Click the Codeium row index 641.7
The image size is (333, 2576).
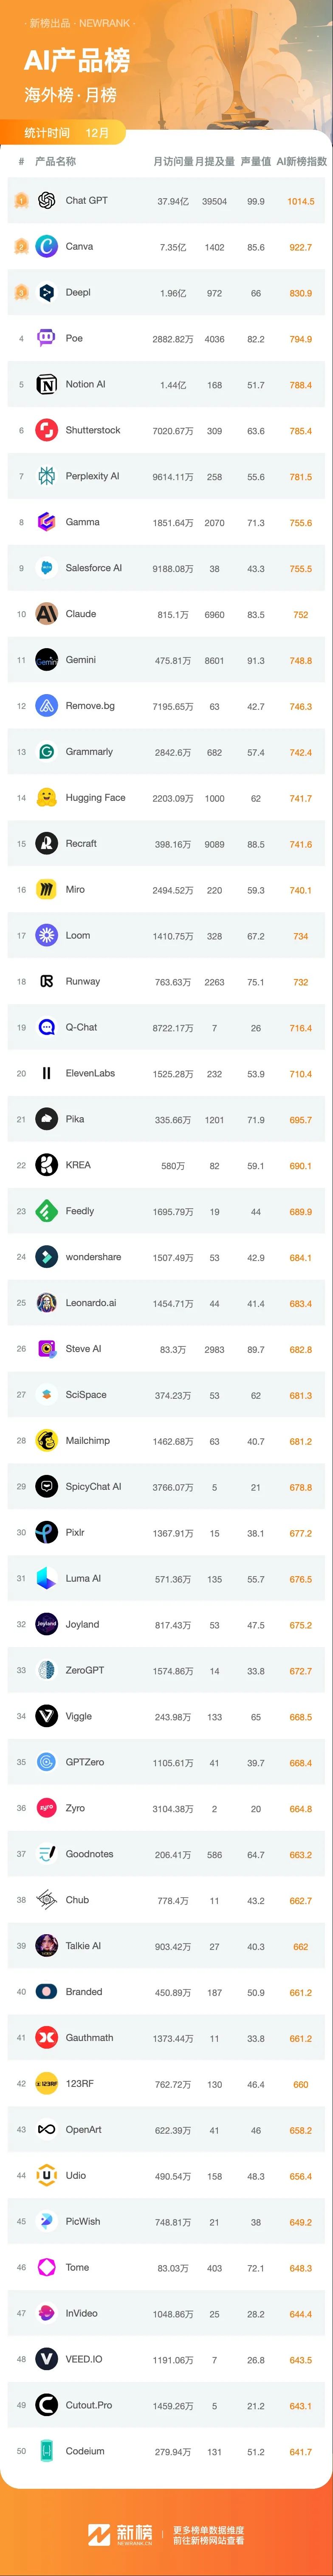click(300, 2452)
